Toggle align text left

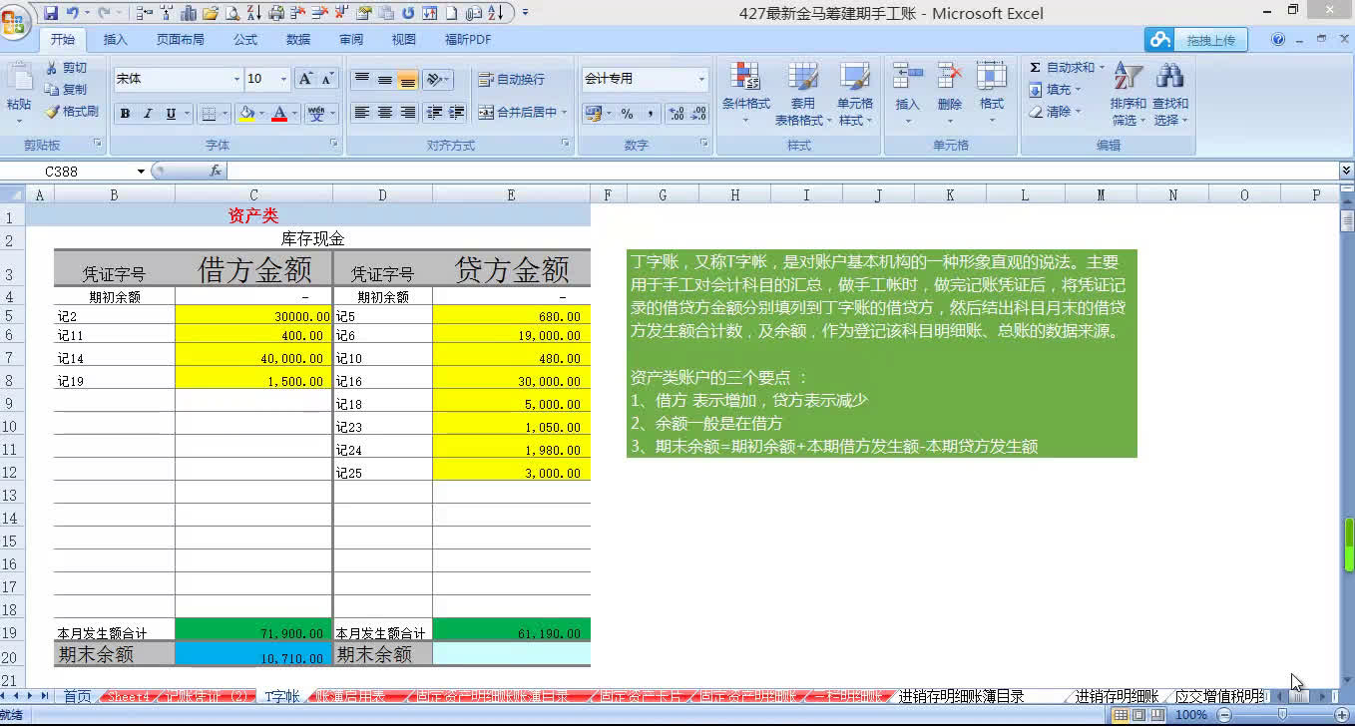pyautogui.click(x=362, y=113)
